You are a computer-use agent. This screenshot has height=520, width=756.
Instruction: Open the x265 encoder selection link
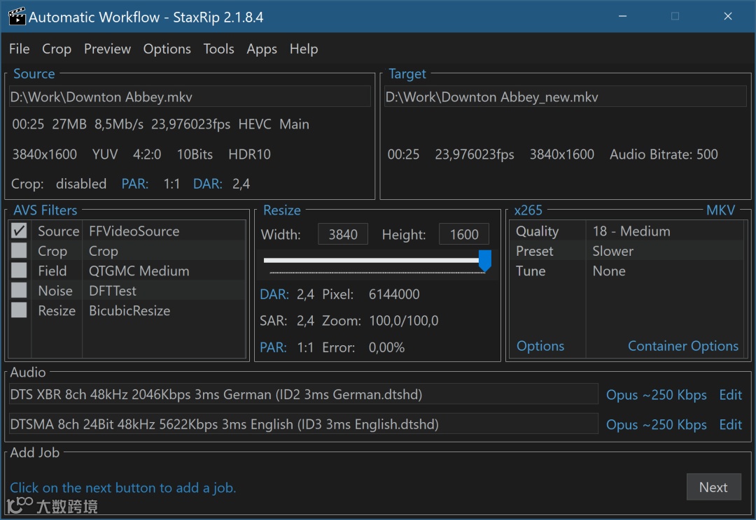[528, 210]
